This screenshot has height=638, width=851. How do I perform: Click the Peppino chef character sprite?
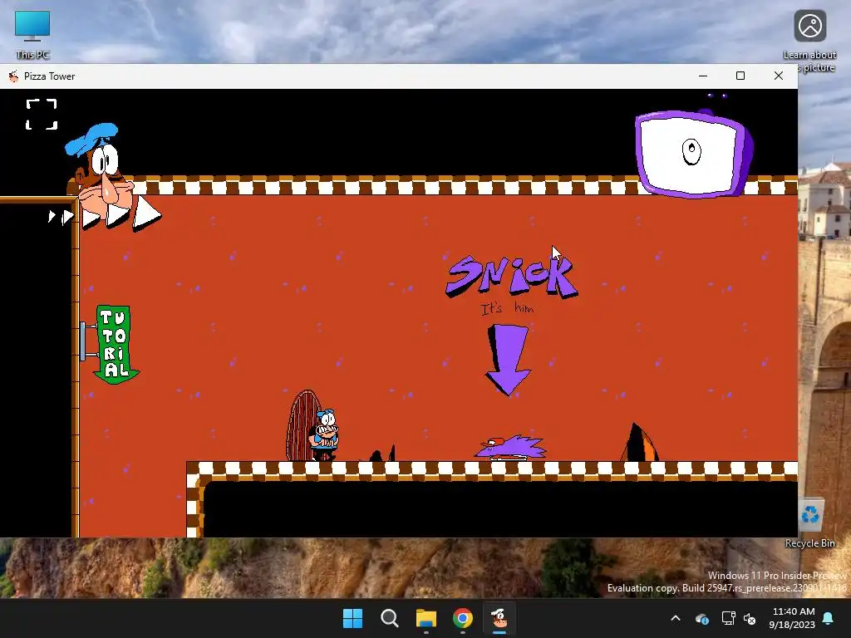(324, 435)
